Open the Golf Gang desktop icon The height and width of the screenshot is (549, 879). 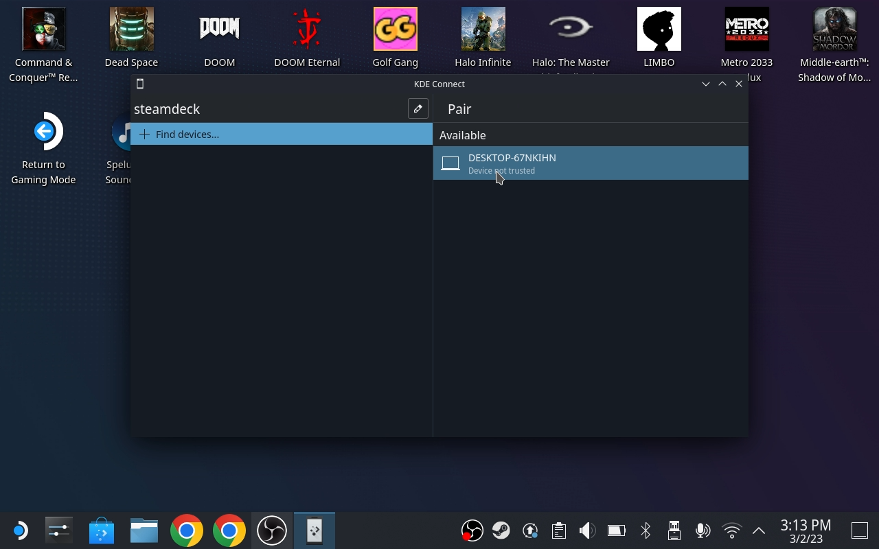[396, 38]
